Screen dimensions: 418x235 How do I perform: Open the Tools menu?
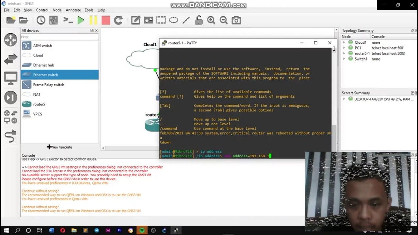tap(89, 10)
